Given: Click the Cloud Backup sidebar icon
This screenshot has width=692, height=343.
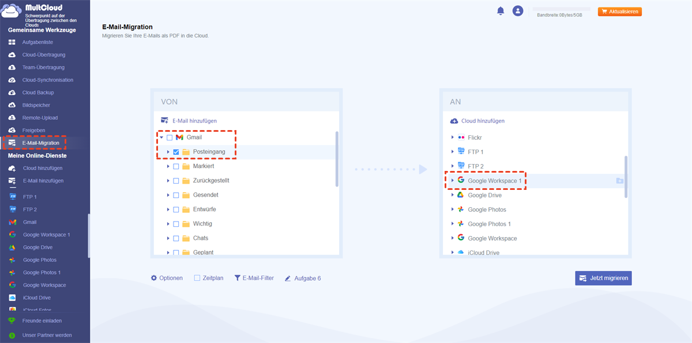Looking at the screenshot, I should point(12,93).
